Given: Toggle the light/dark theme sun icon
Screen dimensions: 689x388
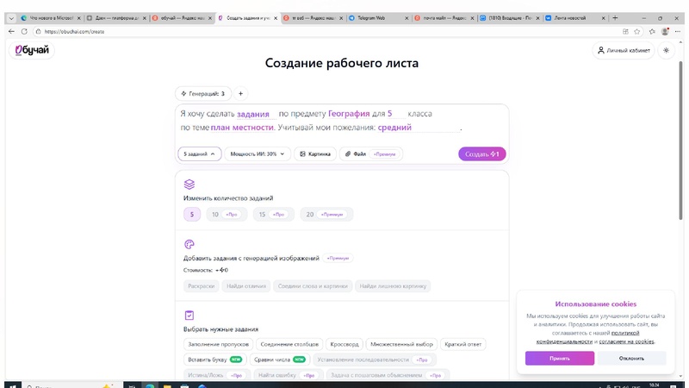Looking at the screenshot, I should tap(666, 50).
